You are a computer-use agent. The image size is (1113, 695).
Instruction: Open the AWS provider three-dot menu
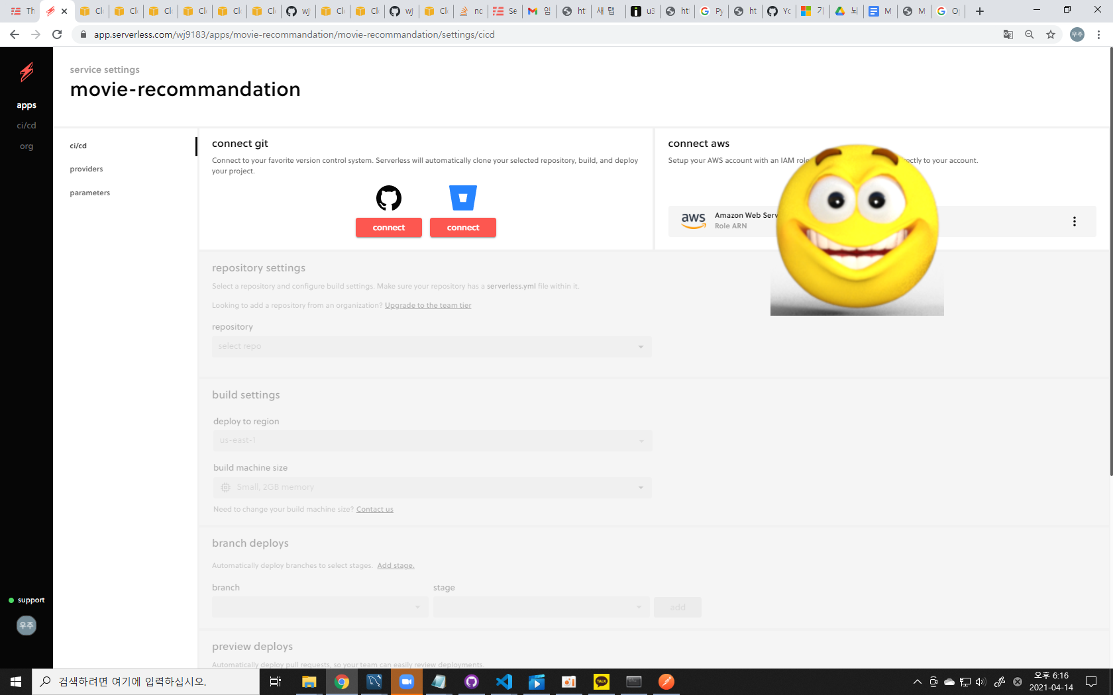click(x=1074, y=222)
